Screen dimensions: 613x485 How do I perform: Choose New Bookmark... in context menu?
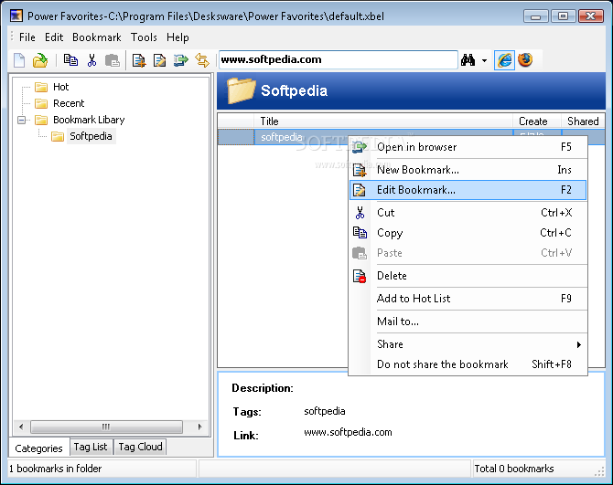(x=468, y=170)
